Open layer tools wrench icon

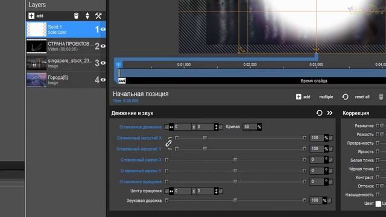(98, 16)
